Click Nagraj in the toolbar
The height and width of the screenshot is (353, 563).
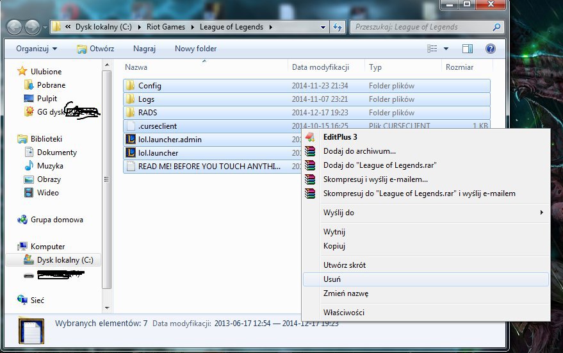(144, 49)
